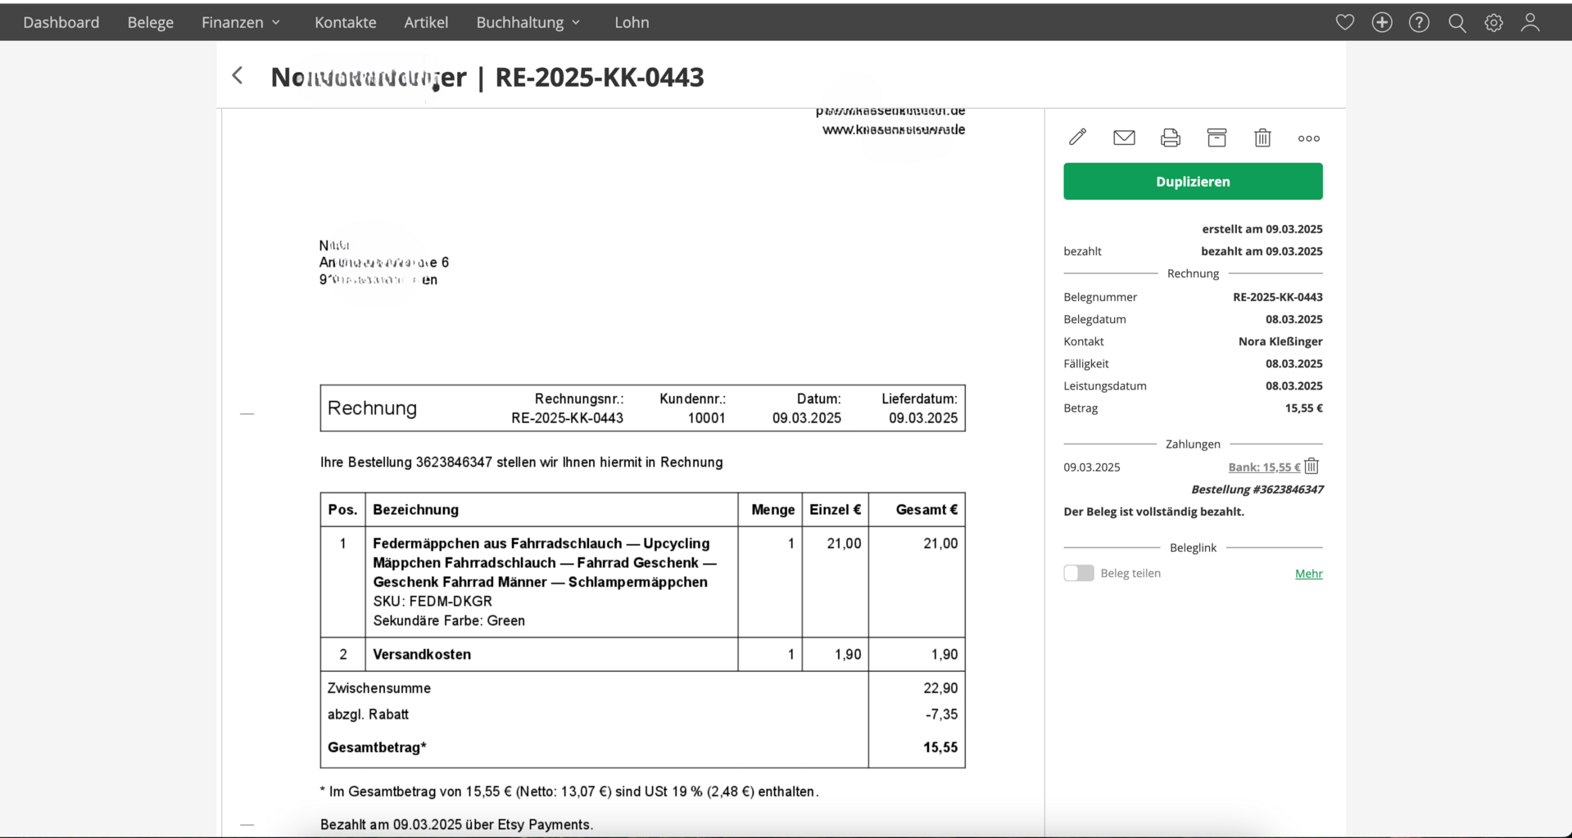Open the Belege menu item

(x=150, y=22)
